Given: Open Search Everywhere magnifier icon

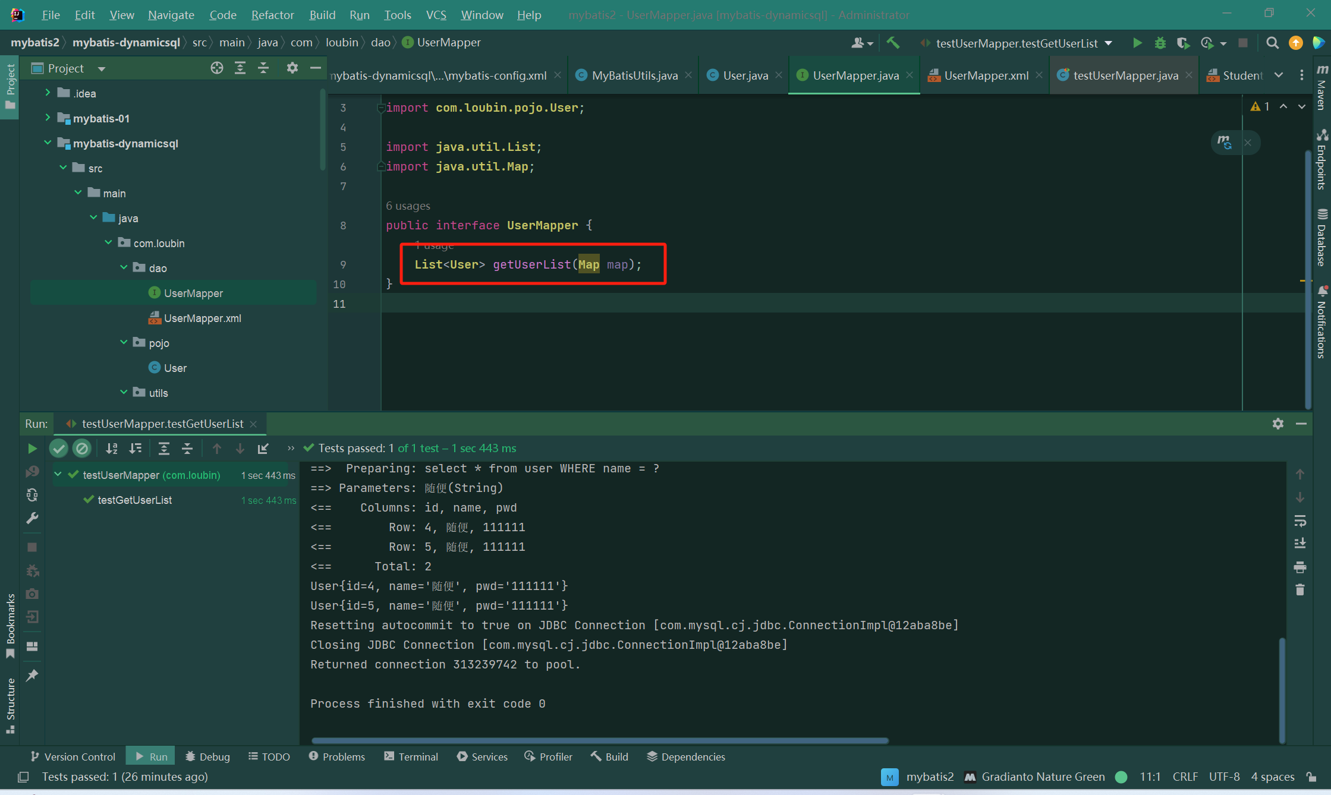Looking at the screenshot, I should tap(1272, 43).
